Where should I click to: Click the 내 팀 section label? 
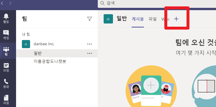(x=26, y=34)
